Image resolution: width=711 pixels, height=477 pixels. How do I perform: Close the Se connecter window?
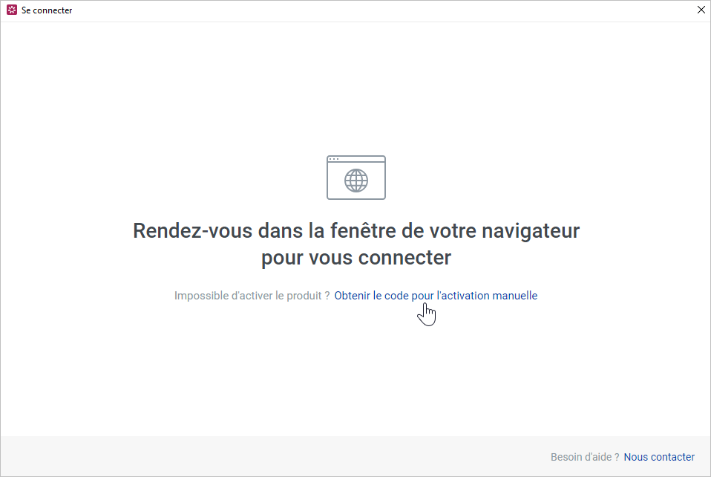point(701,10)
